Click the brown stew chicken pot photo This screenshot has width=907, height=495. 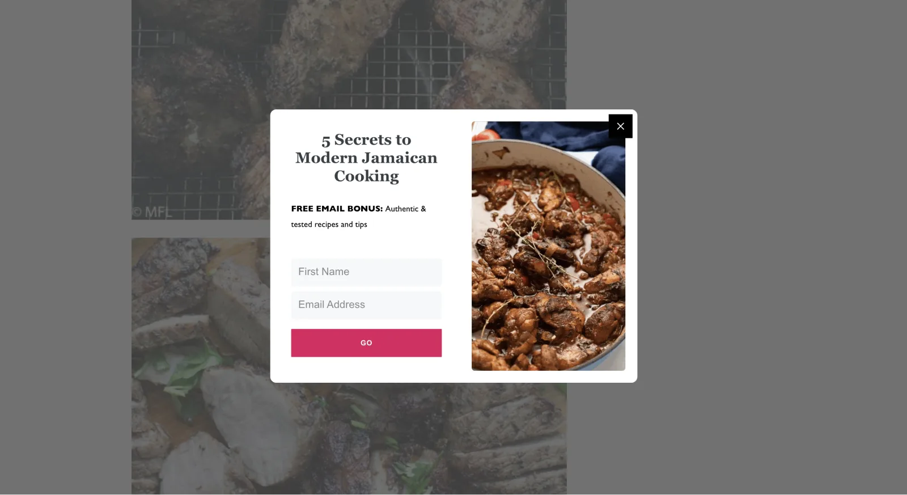point(548,246)
